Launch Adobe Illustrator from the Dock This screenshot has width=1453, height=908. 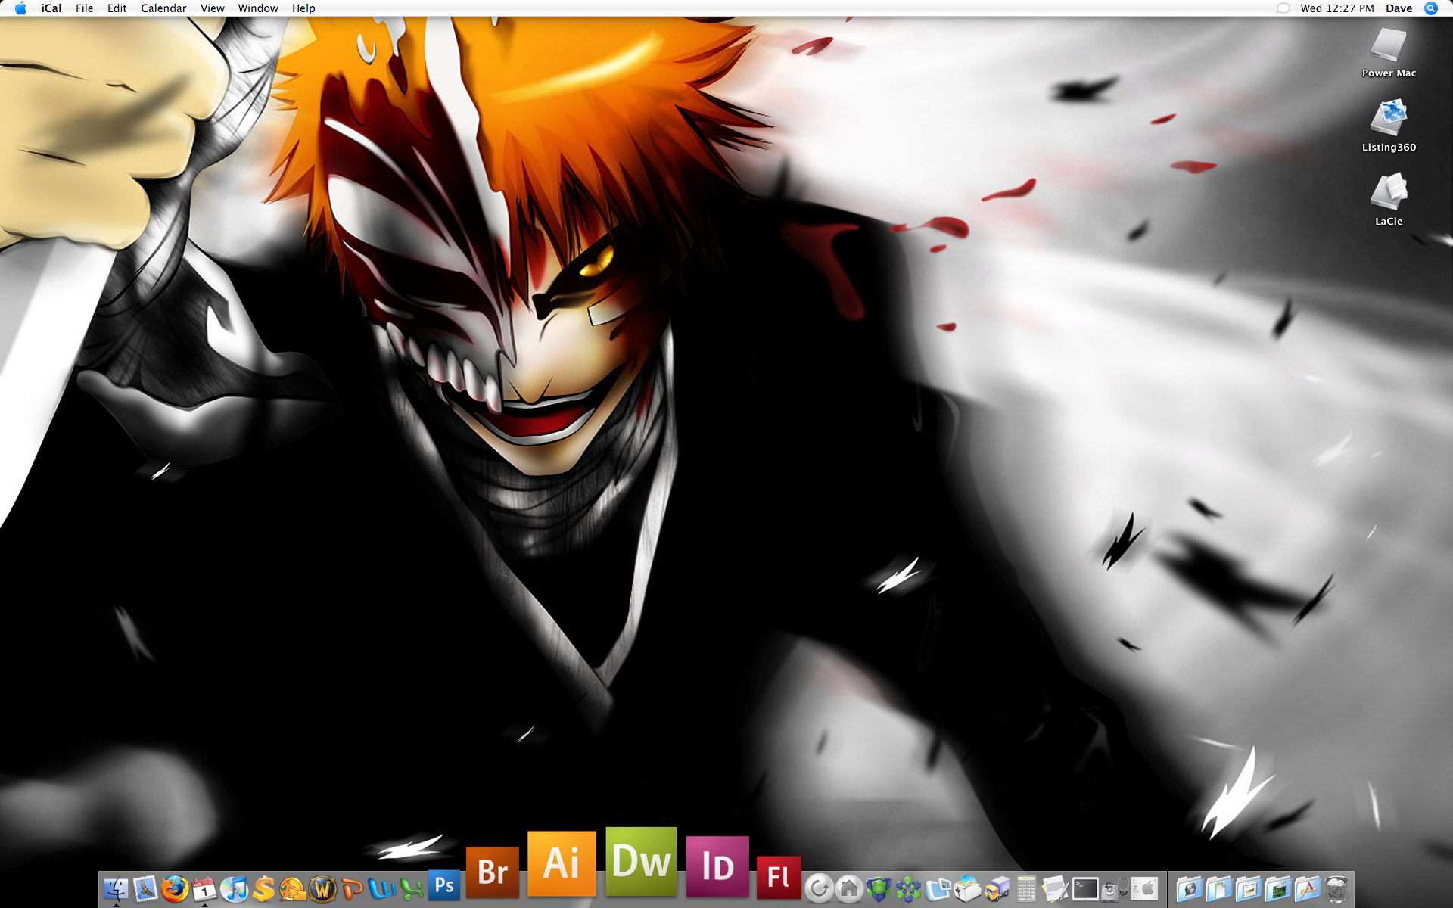click(x=562, y=863)
